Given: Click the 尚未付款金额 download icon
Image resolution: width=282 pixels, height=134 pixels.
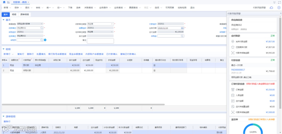Looking at the screenshot, I should click(x=233, y=42).
